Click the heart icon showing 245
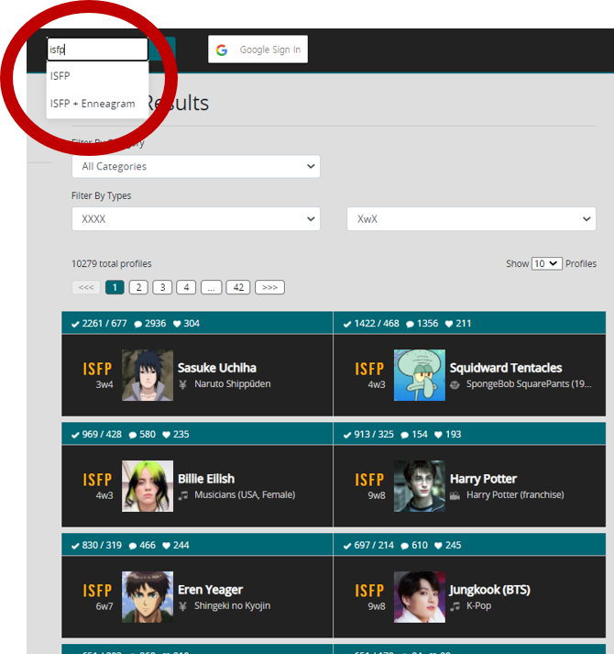 438,546
